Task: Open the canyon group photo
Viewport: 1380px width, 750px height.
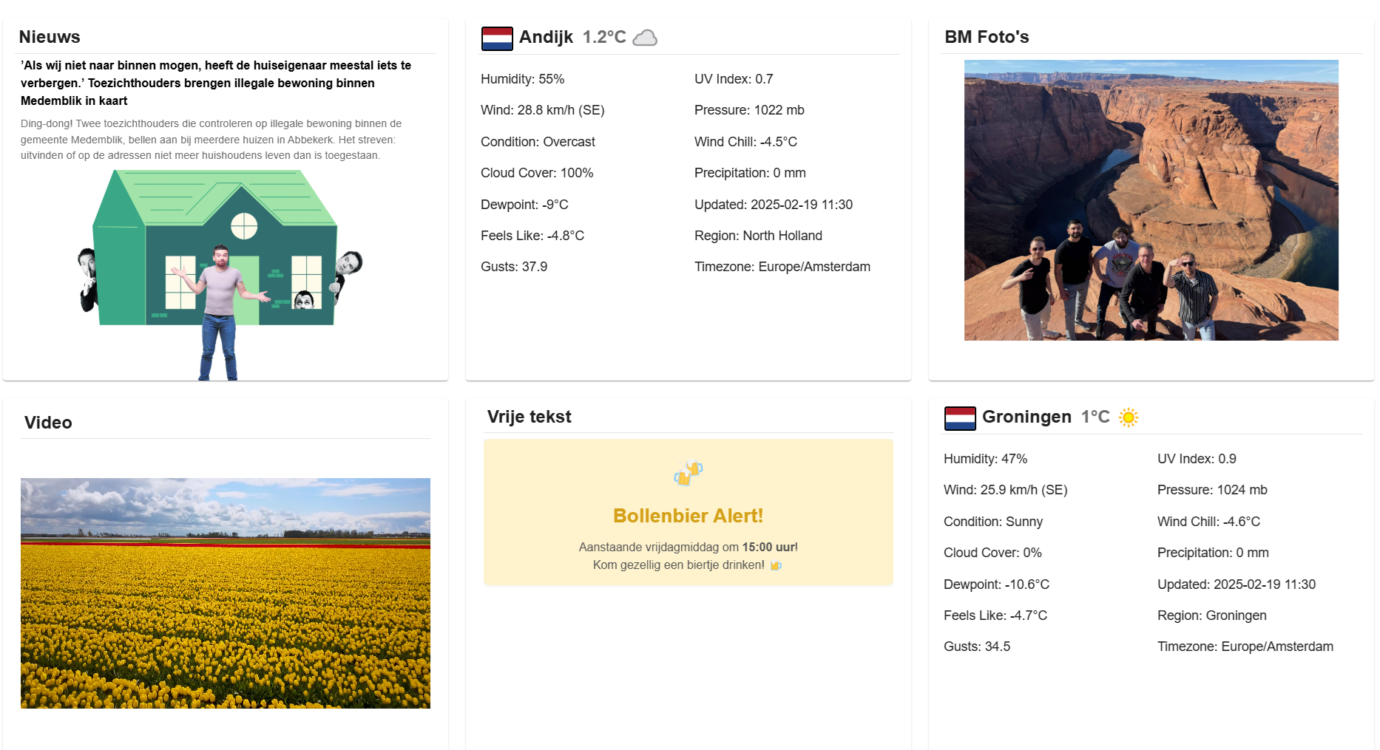Action: click(x=1151, y=200)
